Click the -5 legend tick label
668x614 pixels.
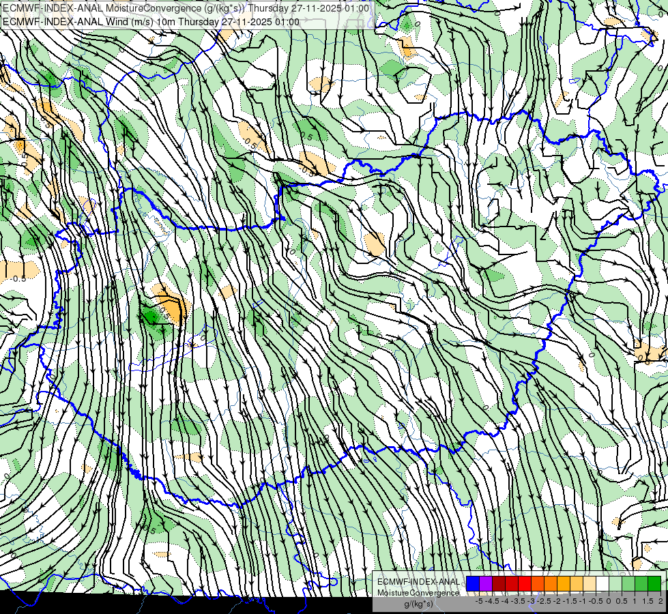point(479,601)
